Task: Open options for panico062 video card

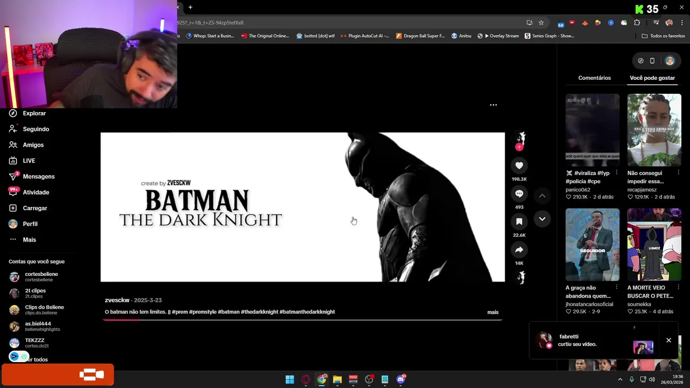Action: 617,173
